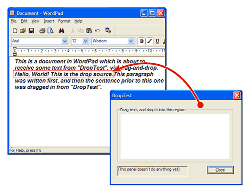This screenshot has width=250, height=193.
Task: Click the indent marker on WordPad ruler
Action: click(15, 51)
